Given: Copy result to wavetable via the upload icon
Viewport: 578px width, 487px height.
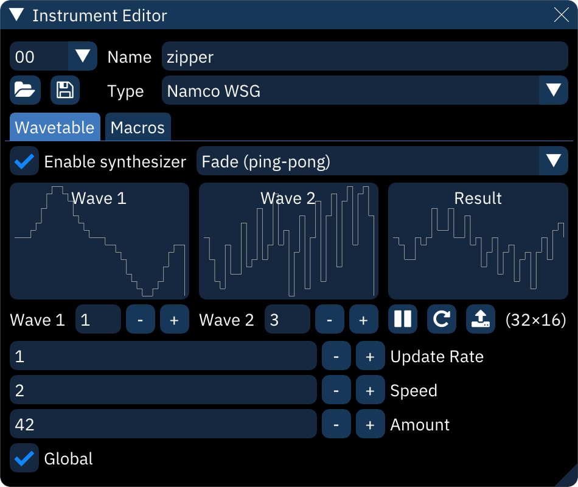Looking at the screenshot, I should coord(480,319).
